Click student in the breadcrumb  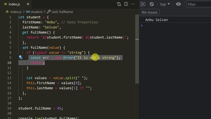(37, 12)
